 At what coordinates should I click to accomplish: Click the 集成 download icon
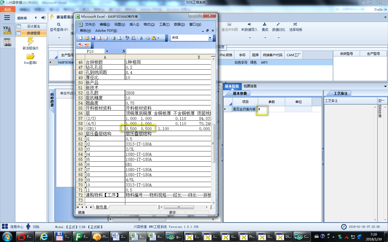[x=265, y=24]
